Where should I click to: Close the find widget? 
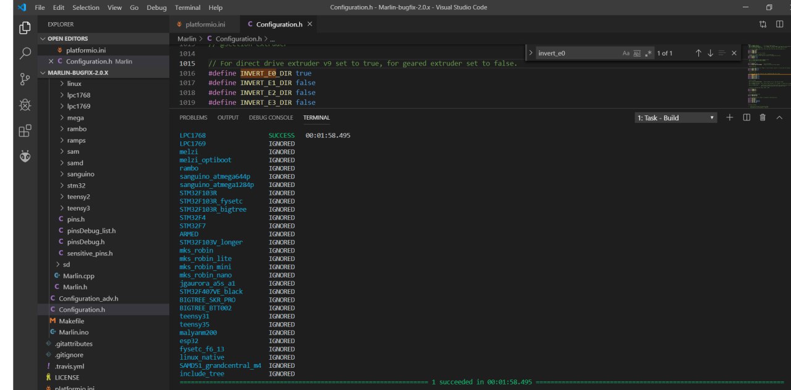[734, 53]
